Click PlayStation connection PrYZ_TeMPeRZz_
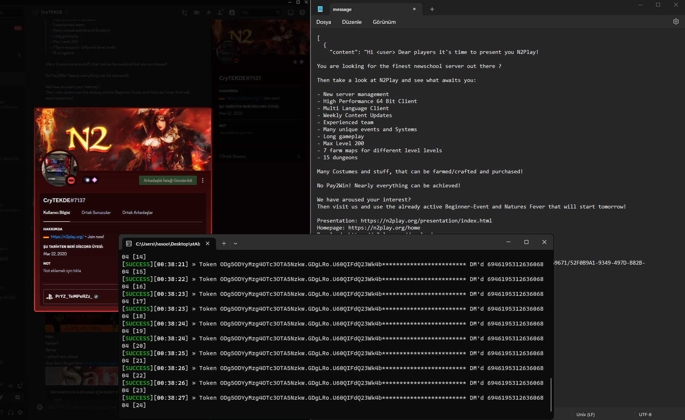The width and height of the screenshot is (685, 420). tap(81, 296)
